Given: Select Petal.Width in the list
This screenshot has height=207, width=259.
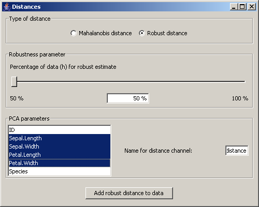Looking at the screenshot, I should (60, 163).
